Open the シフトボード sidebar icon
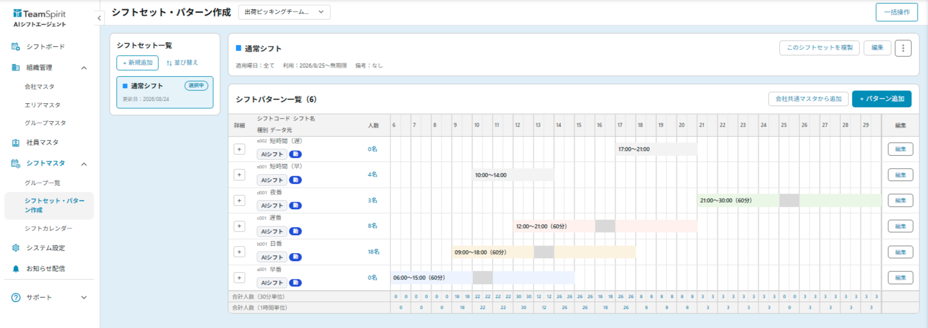The width and height of the screenshot is (928, 328). pyautogui.click(x=16, y=47)
